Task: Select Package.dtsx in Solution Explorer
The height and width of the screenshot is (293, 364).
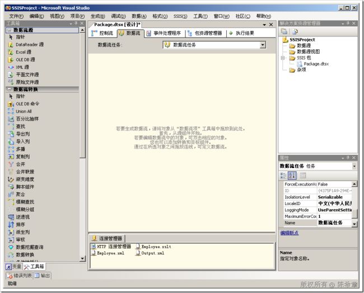Action: point(313,64)
